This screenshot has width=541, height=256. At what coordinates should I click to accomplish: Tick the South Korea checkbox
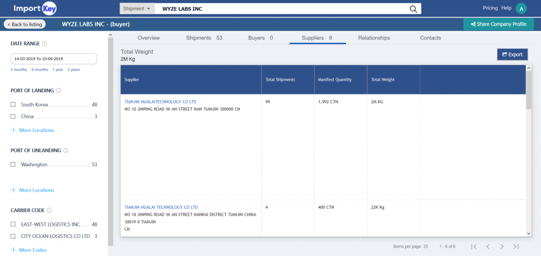[x=13, y=105]
